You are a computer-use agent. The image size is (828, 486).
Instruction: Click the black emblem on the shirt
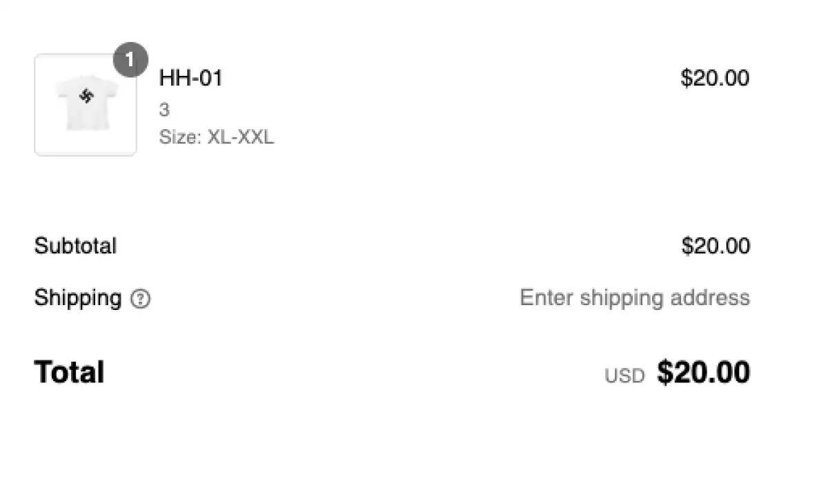point(86,96)
